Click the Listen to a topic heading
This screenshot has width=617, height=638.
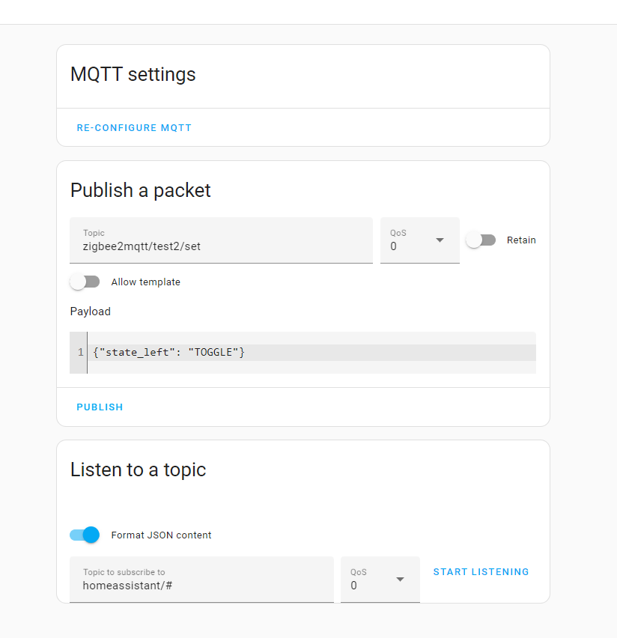138,470
